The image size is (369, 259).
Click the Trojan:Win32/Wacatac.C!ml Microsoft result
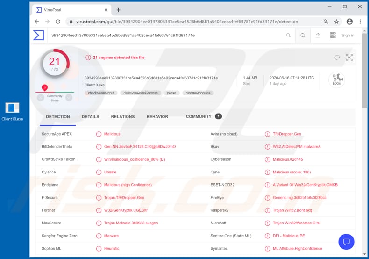[297, 223]
